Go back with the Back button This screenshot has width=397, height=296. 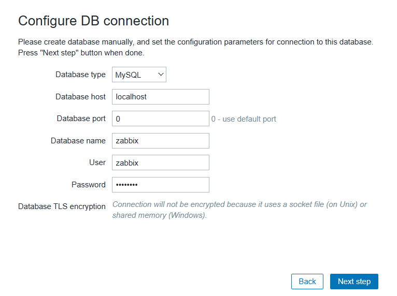(307, 282)
